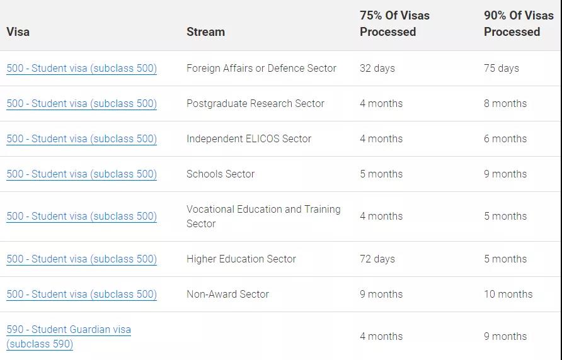Screen dimensions: 562x360
Task: Click the 75% Of Visas Processed header
Action: pyautogui.click(x=394, y=24)
